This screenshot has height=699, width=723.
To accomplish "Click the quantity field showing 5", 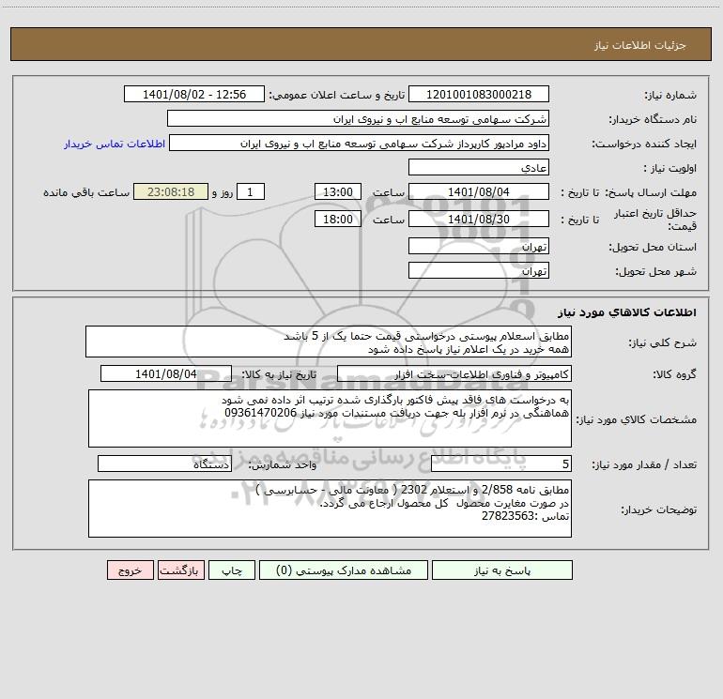I will 501,463.
